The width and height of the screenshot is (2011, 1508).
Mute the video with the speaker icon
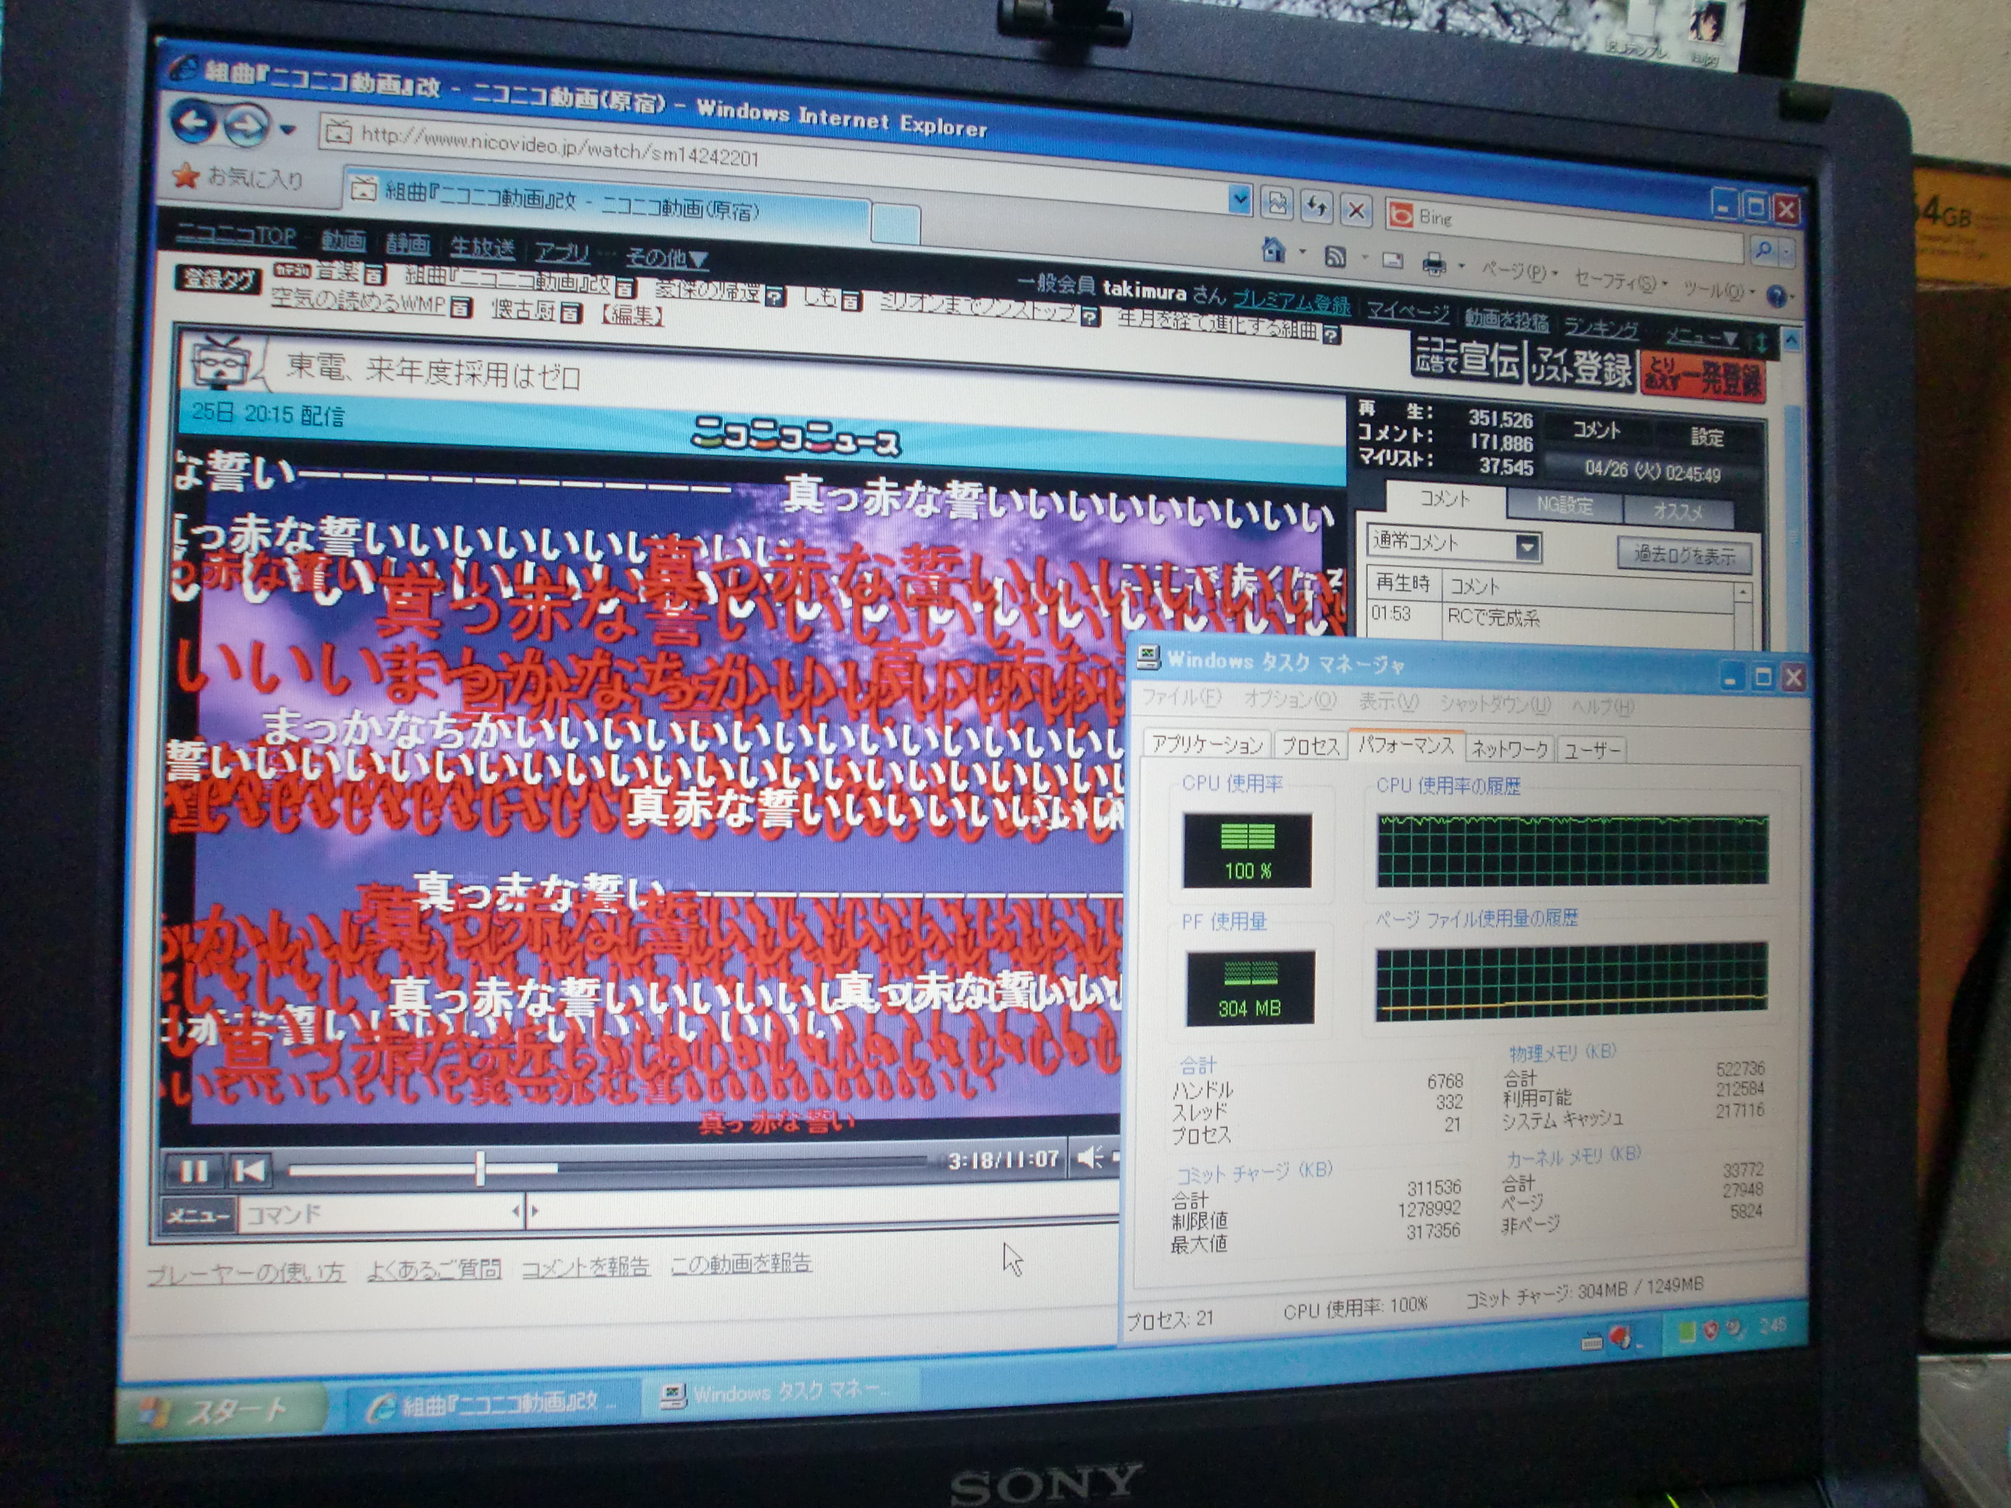(x=1088, y=1158)
